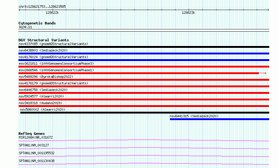This screenshot has width=278, height=168.
Task: Click the blue bar under nsv4176024
Action: click(x=144, y=60)
